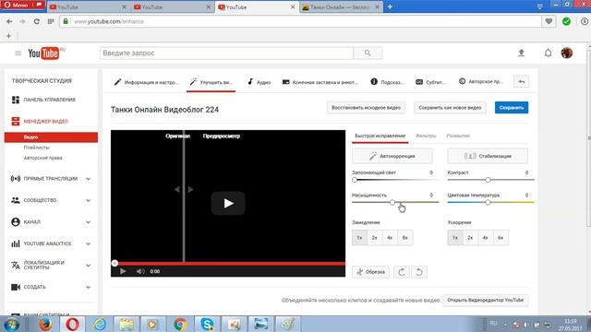Apply Стабилизация
This screenshot has width=591, height=332.
[x=488, y=156]
